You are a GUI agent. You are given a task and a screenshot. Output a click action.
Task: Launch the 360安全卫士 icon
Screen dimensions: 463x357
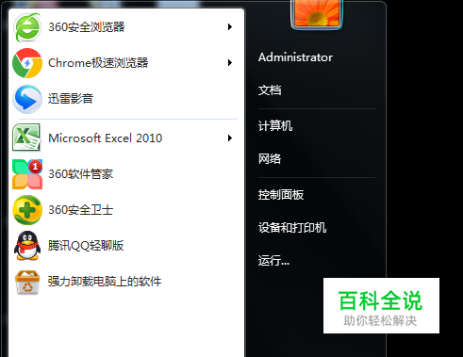(27, 210)
